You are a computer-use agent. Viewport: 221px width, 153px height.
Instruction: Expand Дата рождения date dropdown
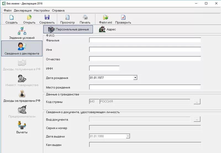135,78
